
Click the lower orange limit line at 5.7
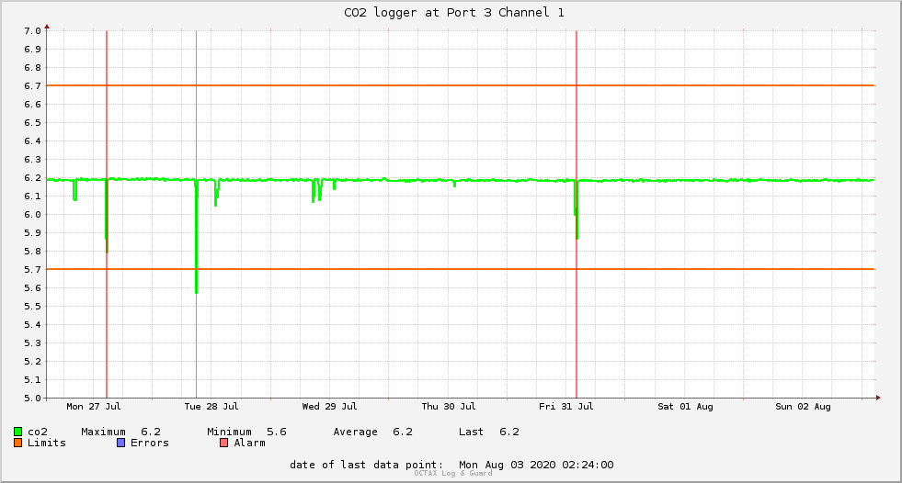(461, 269)
